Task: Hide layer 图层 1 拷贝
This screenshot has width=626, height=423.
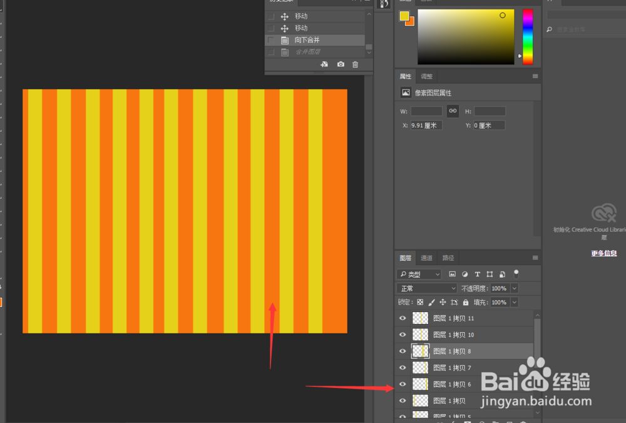Action: [403, 400]
